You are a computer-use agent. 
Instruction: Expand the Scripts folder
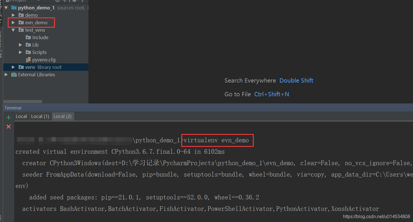(x=20, y=52)
